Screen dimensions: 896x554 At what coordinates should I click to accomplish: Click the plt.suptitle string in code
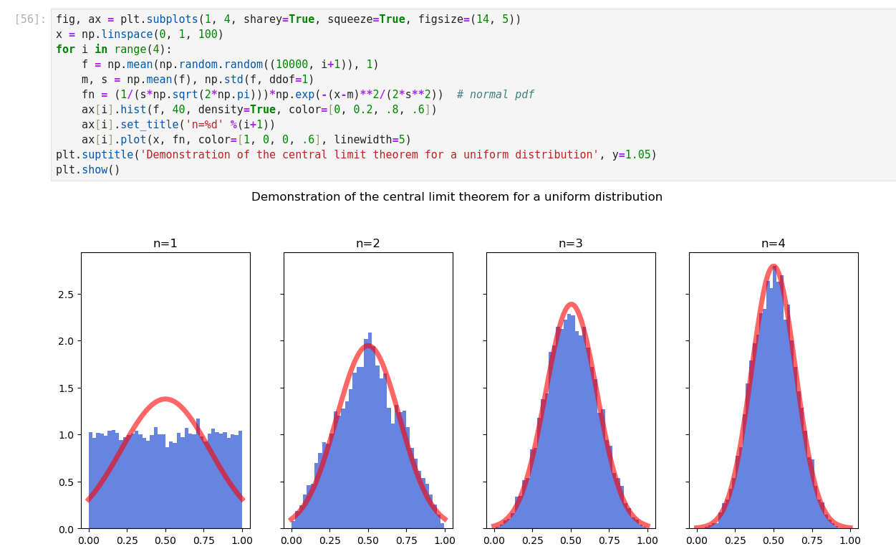(x=369, y=155)
